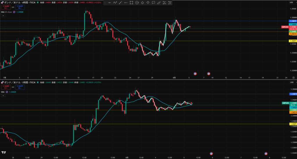Click the GBPUSD flag icon on 1-hour chart

pos(2,82)
